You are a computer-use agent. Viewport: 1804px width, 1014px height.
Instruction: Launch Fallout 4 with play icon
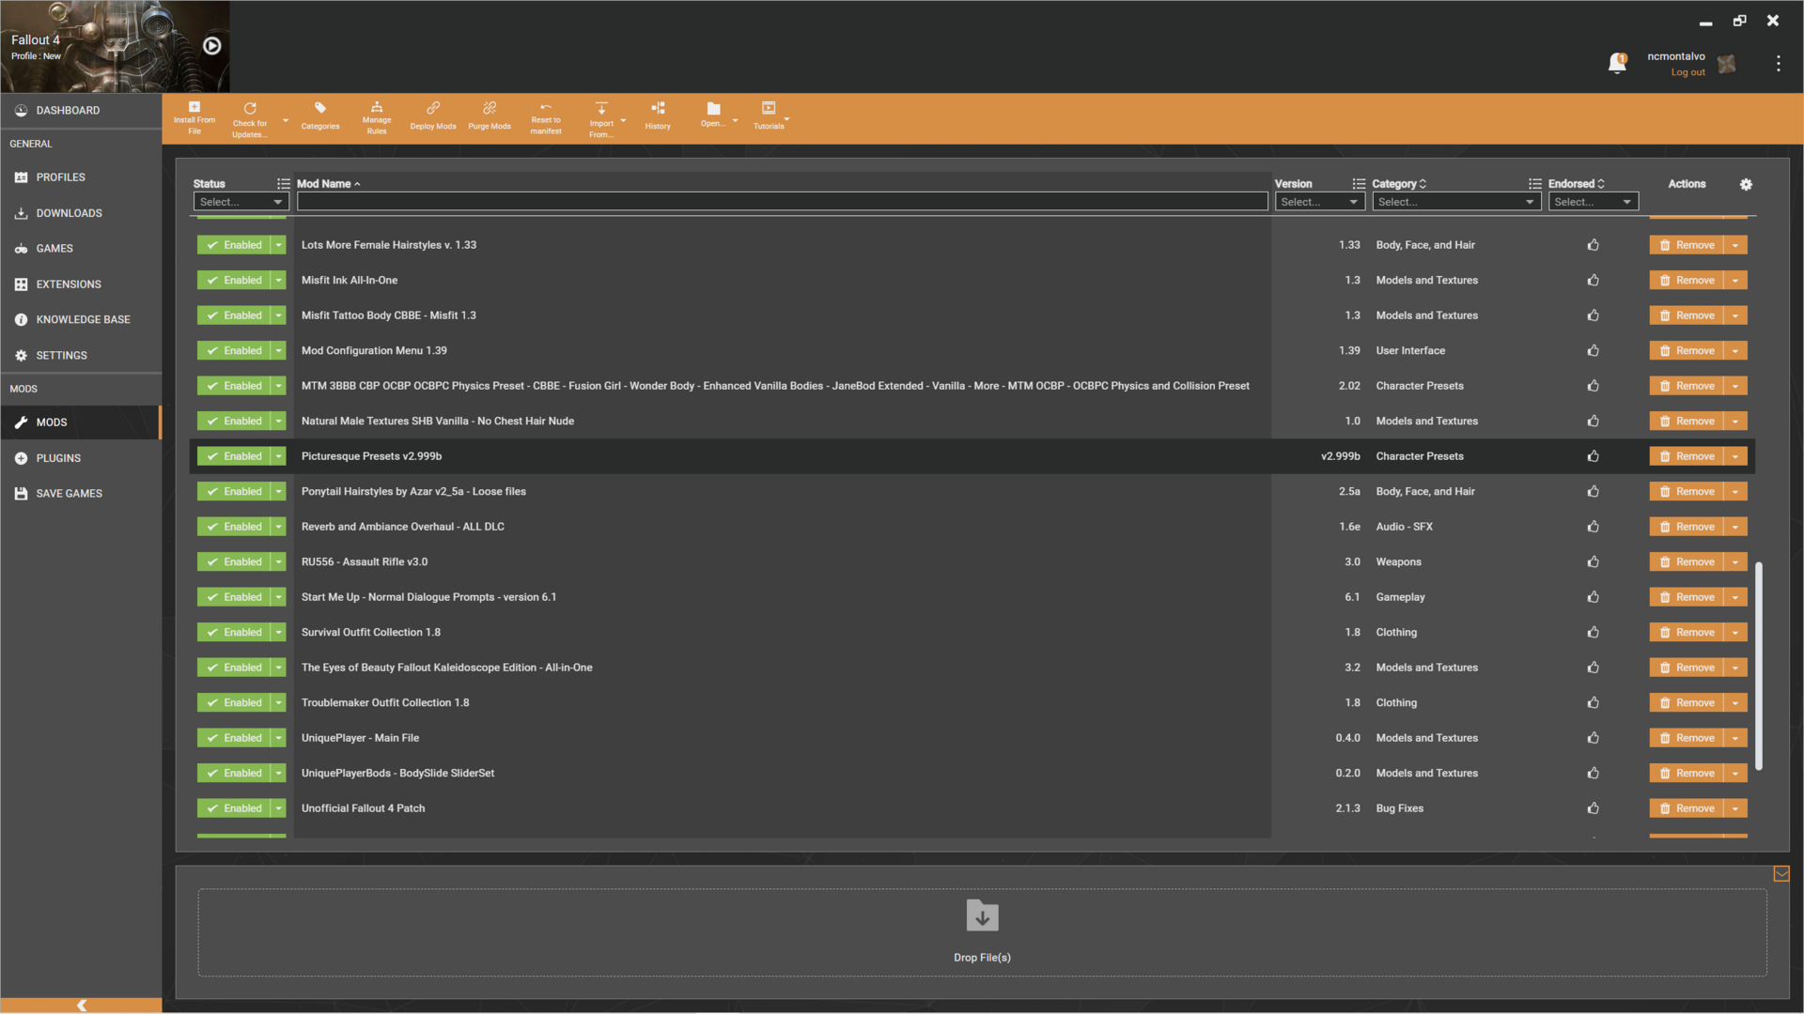pos(212,46)
